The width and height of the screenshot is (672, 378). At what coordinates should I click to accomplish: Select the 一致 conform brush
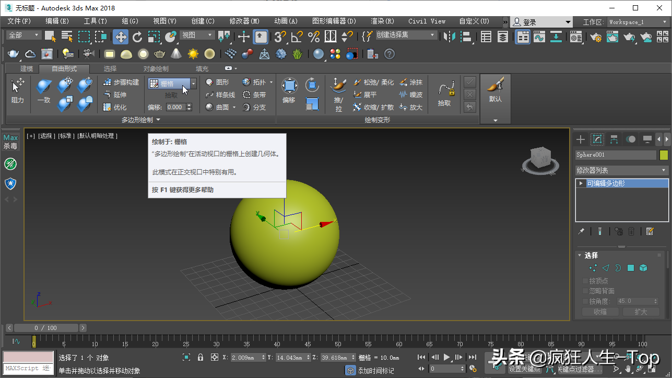coord(44,90)
